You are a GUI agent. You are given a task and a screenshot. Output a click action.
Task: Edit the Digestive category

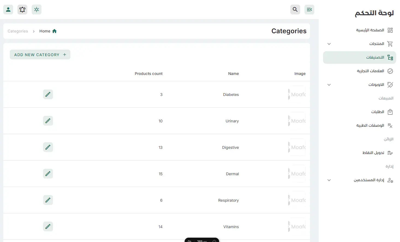point(48,147)
